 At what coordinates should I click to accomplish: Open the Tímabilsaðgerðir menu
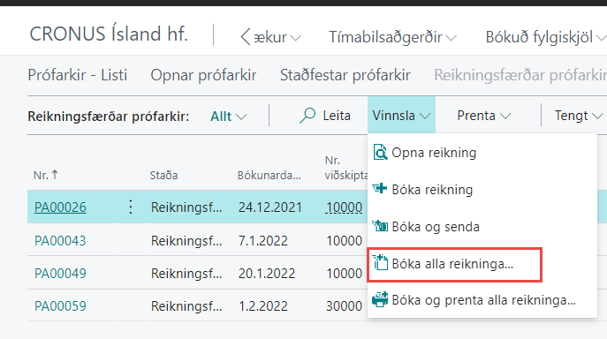pyautogui.click(x=392, y=37)
